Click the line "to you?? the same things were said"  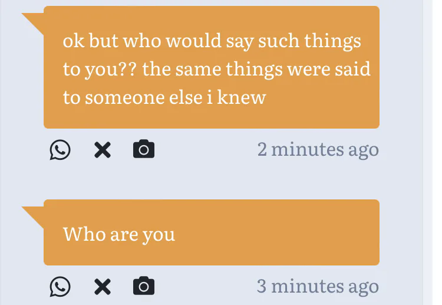coord(216,69)
